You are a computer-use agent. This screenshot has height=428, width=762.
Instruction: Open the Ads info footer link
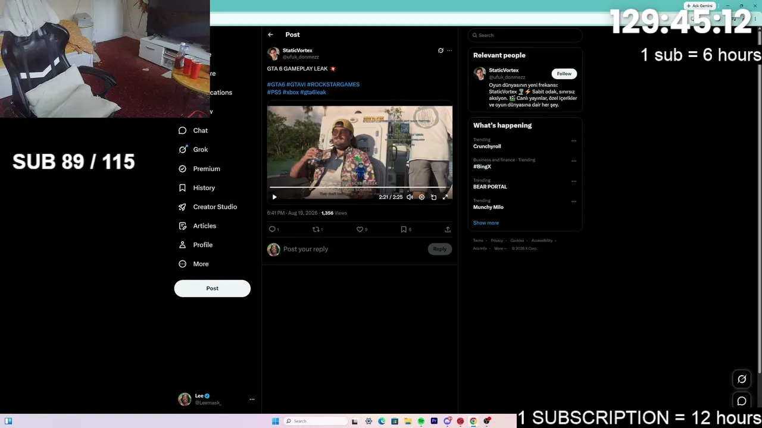[x=480, y=248]
